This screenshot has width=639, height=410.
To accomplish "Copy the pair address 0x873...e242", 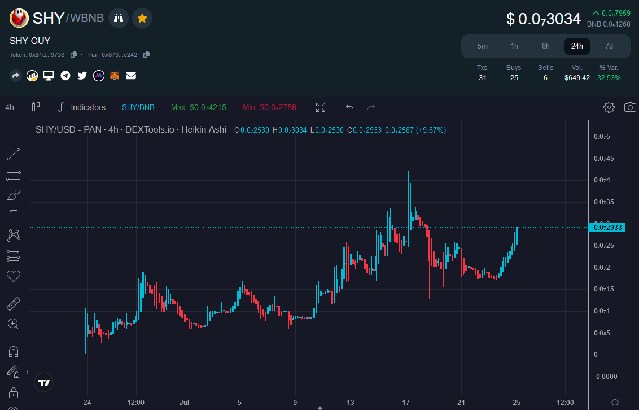I will [x=147, y=55].
